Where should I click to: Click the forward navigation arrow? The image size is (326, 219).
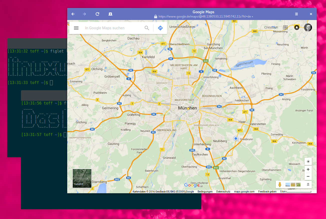click(x=84, y=14)
